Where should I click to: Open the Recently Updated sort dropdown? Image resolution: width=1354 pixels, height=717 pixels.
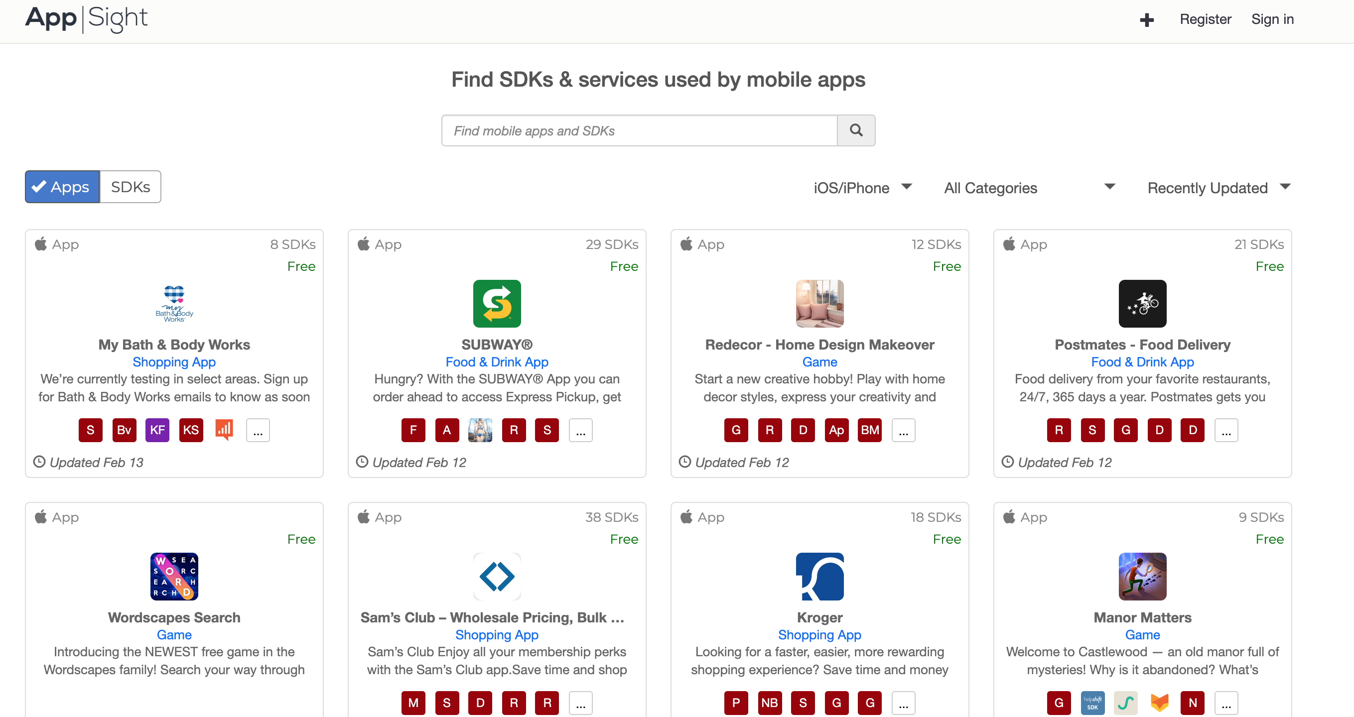tap(1219, 188)
